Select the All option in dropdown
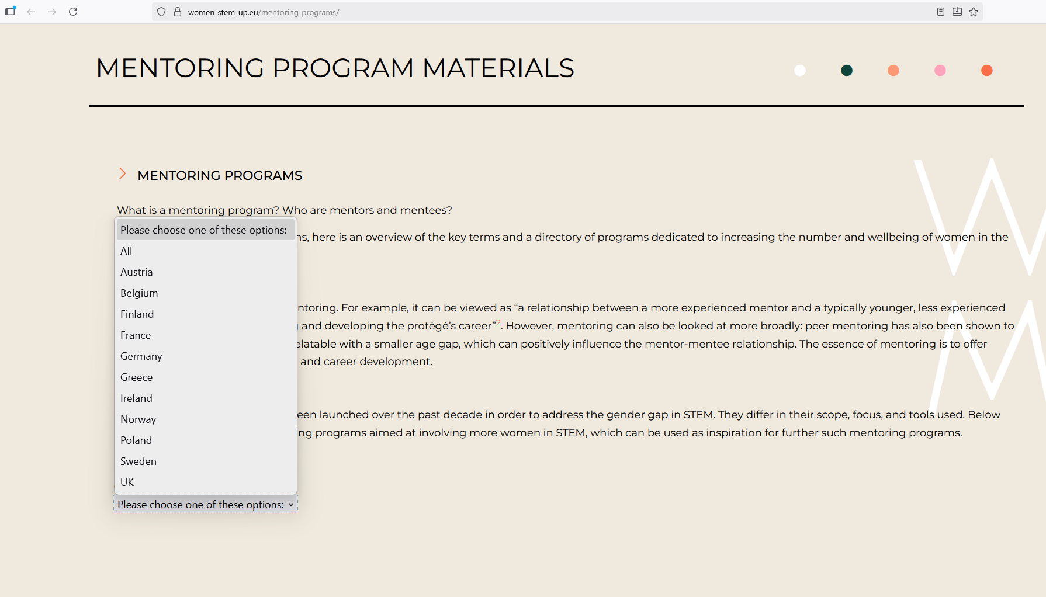Viewport: 1046px width, 597px height. pyautogui.click(x=126, y=251)
